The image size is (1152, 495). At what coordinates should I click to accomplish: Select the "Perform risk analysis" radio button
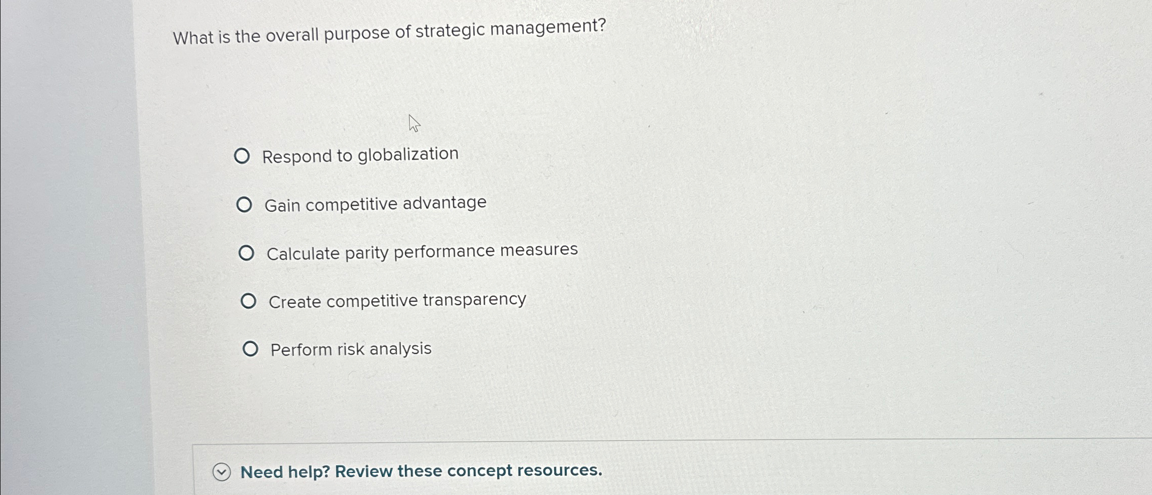251,348
